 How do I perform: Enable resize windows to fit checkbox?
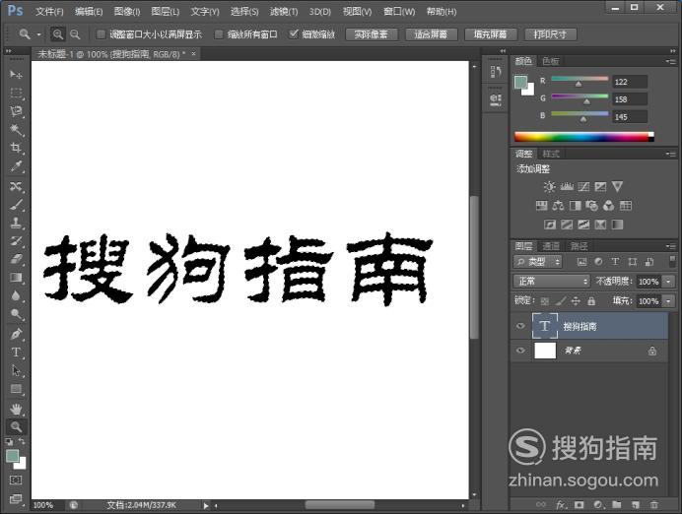[x=101, y=33]
